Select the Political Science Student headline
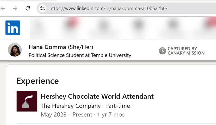Image resolution: width=216 pixels, height=125 pixels. click(80, 55)
